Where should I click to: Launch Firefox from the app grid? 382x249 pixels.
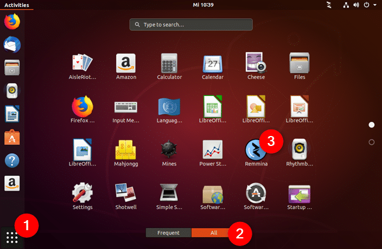[83, 110]
